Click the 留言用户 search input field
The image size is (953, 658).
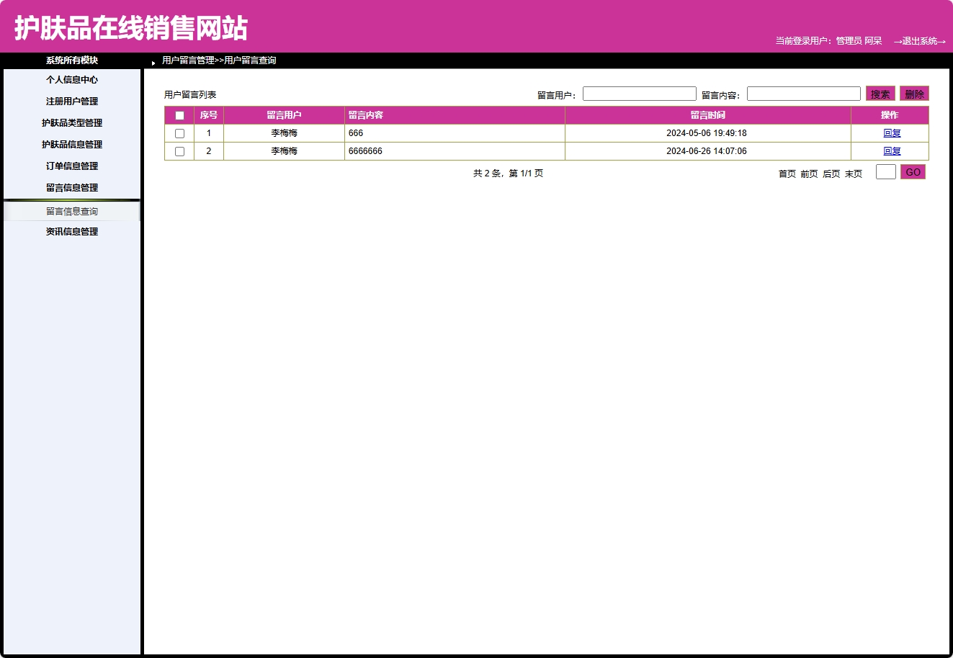point(639,93)
